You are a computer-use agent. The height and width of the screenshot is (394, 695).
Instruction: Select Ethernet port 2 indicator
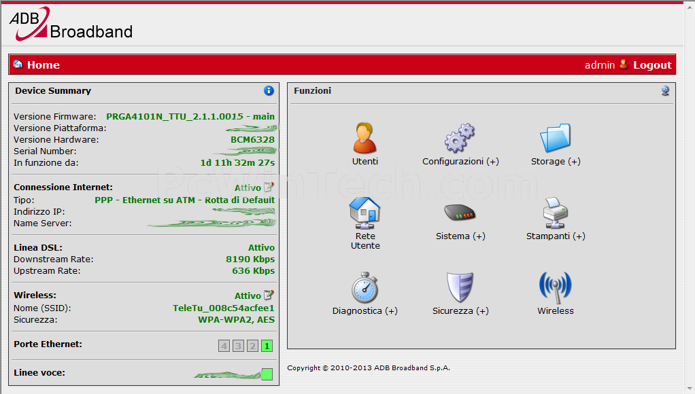point(253,346)
